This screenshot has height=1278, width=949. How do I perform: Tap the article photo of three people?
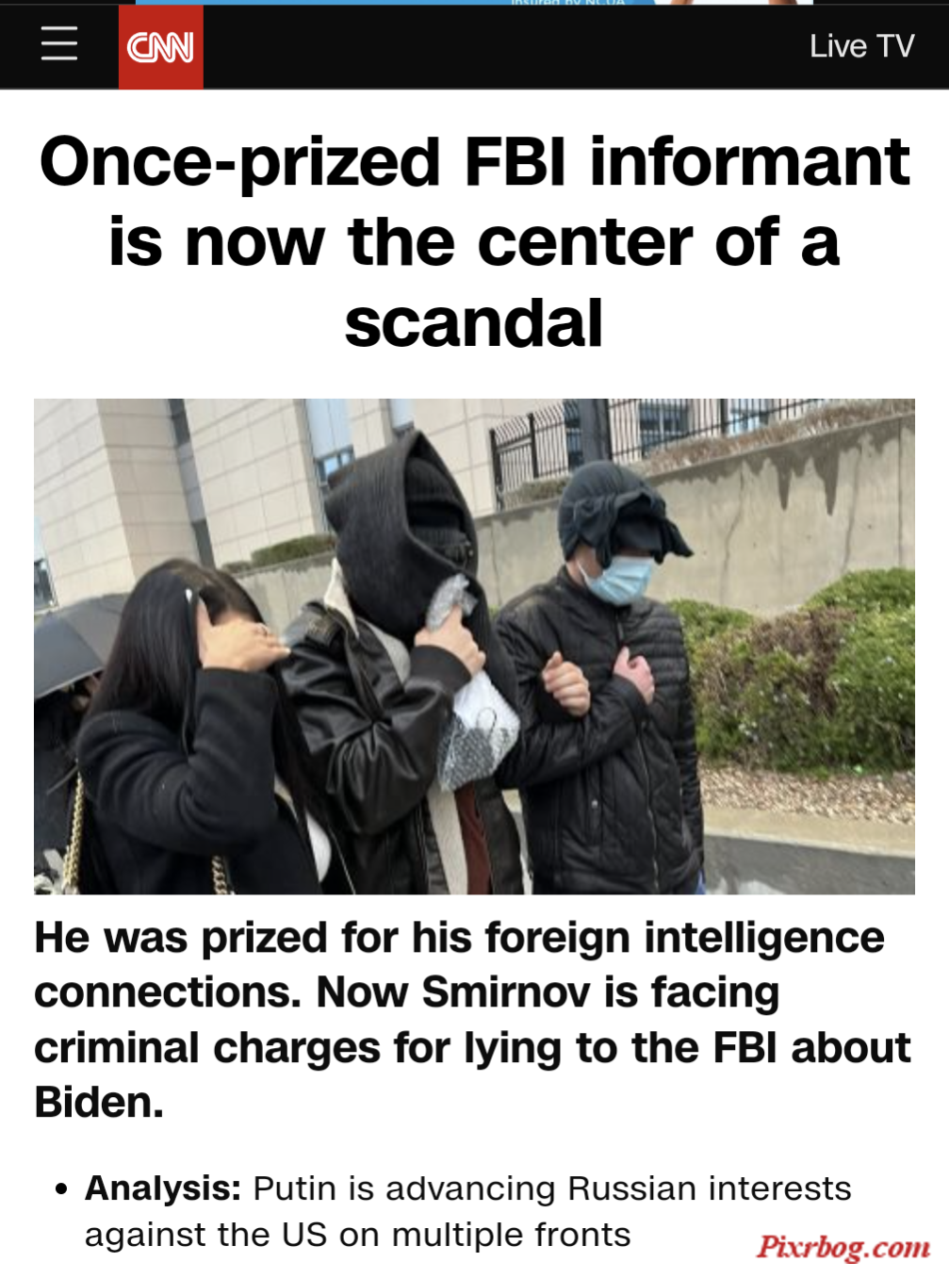click(x=474, y=647)
